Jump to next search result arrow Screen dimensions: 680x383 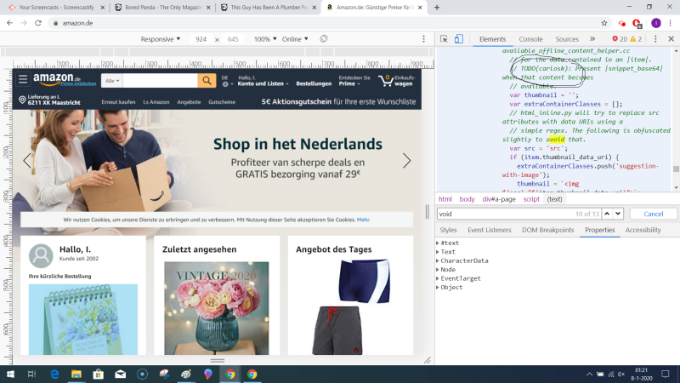tap(618, 214)
